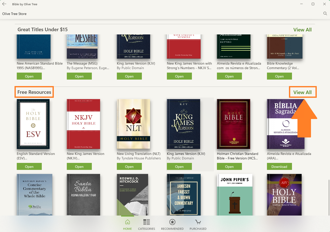Click the ASV Holy Bible cover
This screenshot has width=330, height=232.
284,195
